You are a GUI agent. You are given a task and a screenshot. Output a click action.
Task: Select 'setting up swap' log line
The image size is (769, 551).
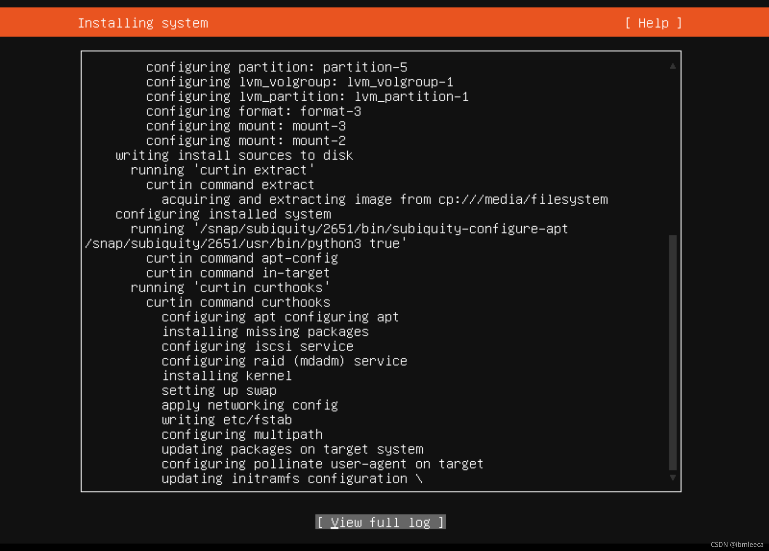pos(219,390)
